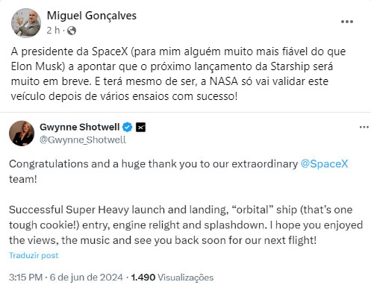Viewport: 371px width, 285px height.
Task: Click the 'muito em breve' line in post
Action: (50, 81)
